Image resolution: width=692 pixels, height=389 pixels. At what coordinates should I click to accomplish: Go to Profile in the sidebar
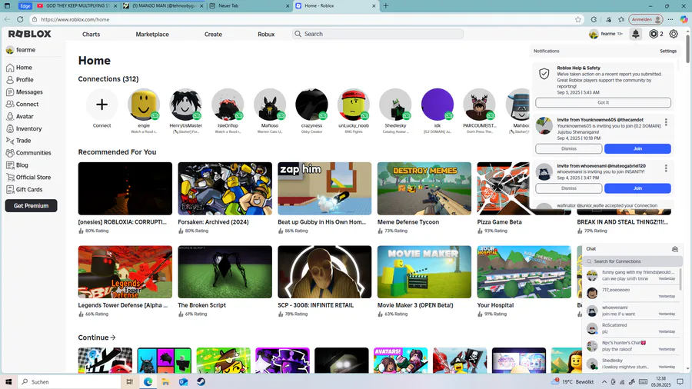20,80
